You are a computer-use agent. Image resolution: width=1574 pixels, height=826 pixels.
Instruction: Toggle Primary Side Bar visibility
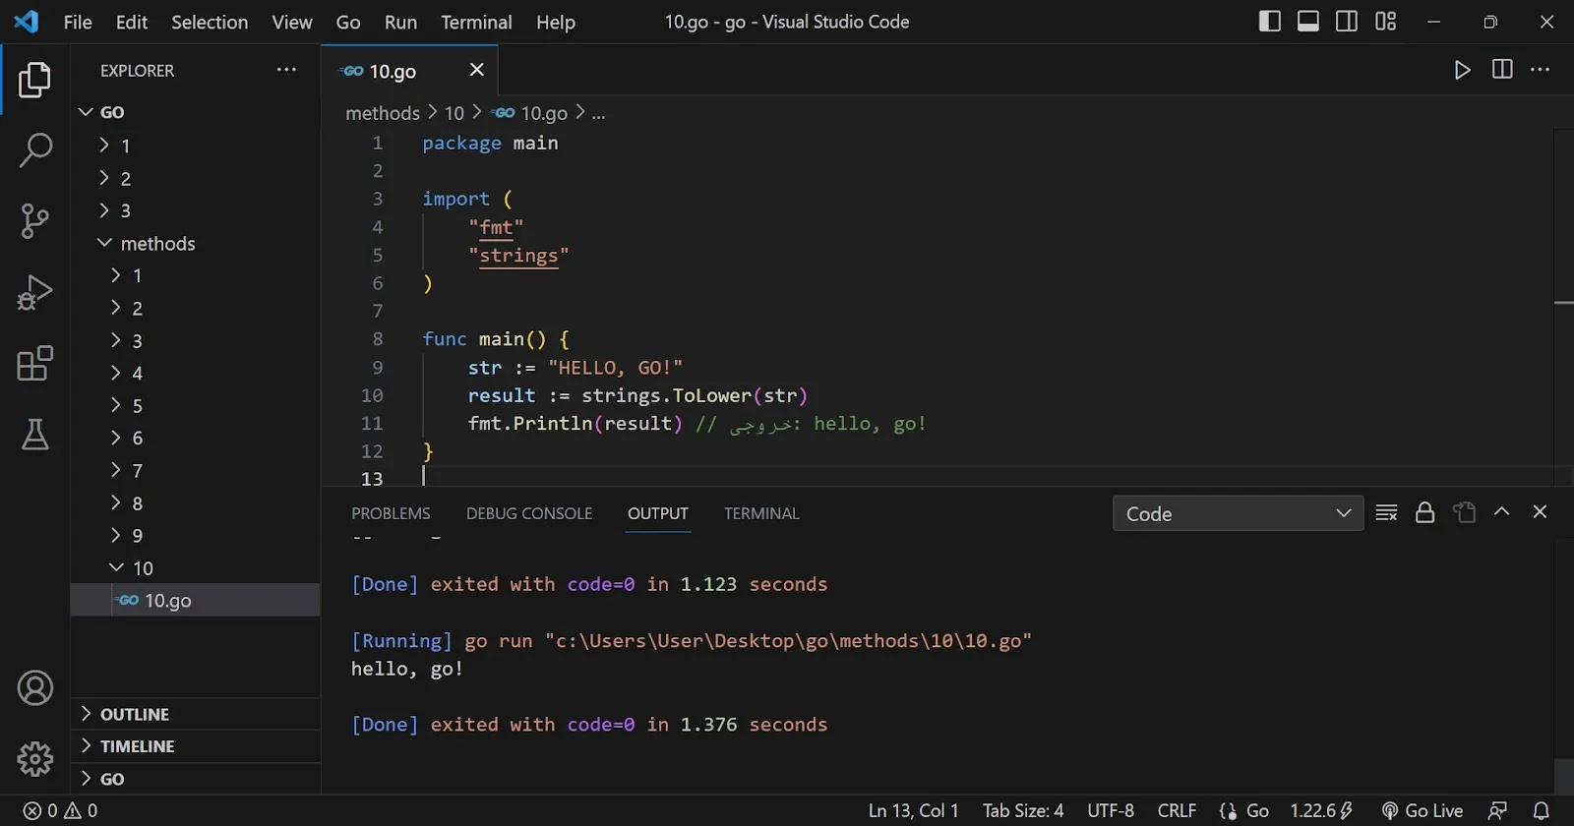1270,22
